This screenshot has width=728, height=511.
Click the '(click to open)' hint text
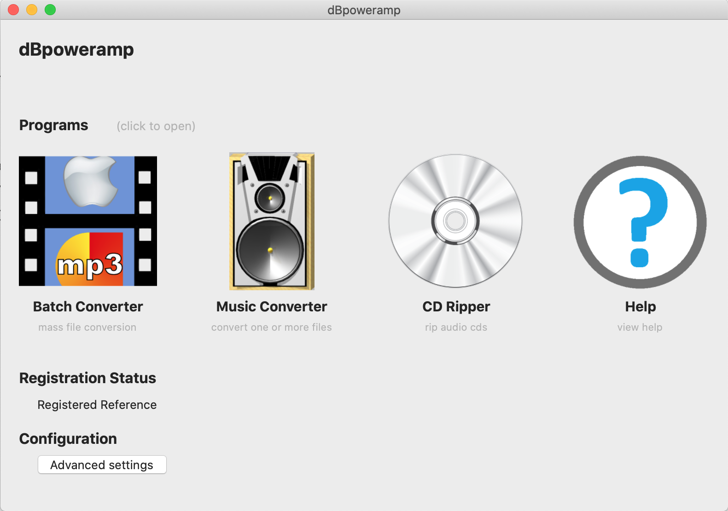pos(156,126)
